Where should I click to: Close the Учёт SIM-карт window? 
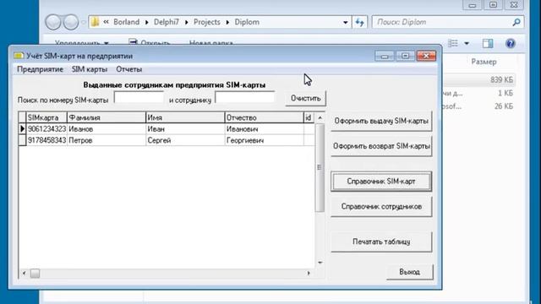point(426,56)
